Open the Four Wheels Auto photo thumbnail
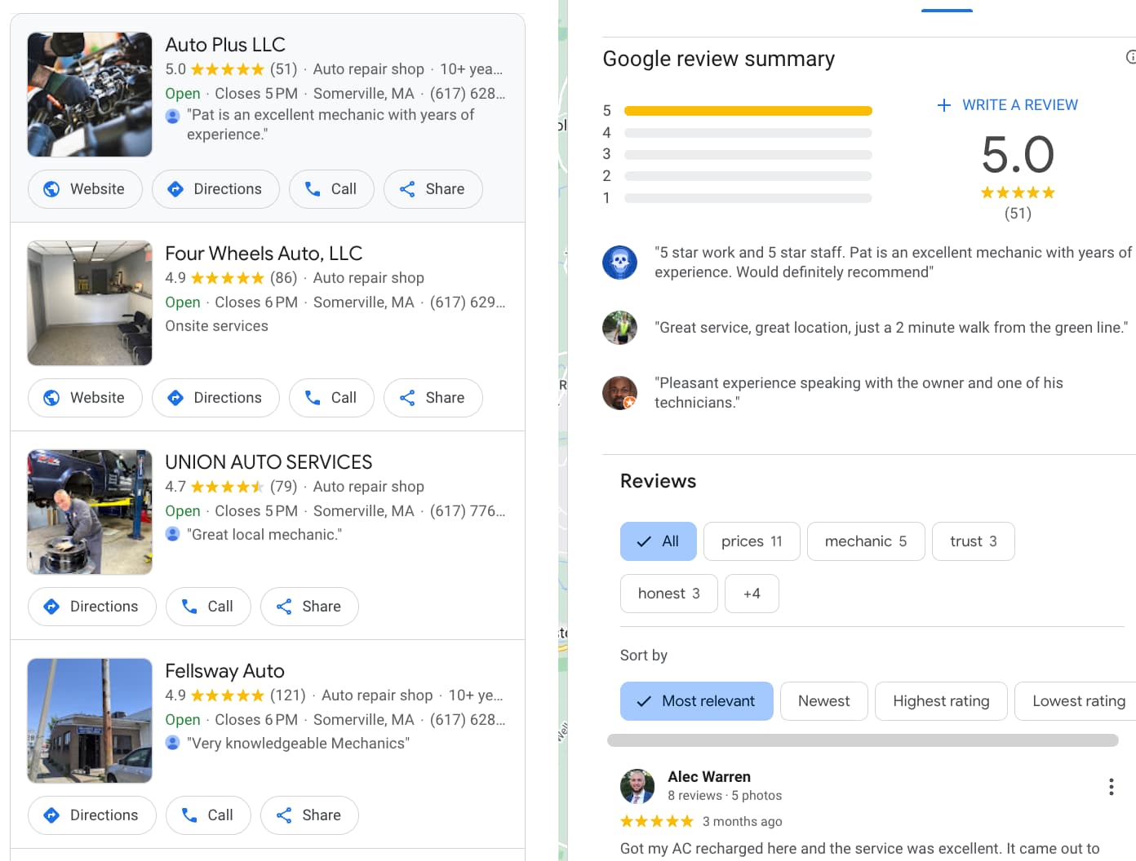Screen dimensions: 1136x861 90,303
